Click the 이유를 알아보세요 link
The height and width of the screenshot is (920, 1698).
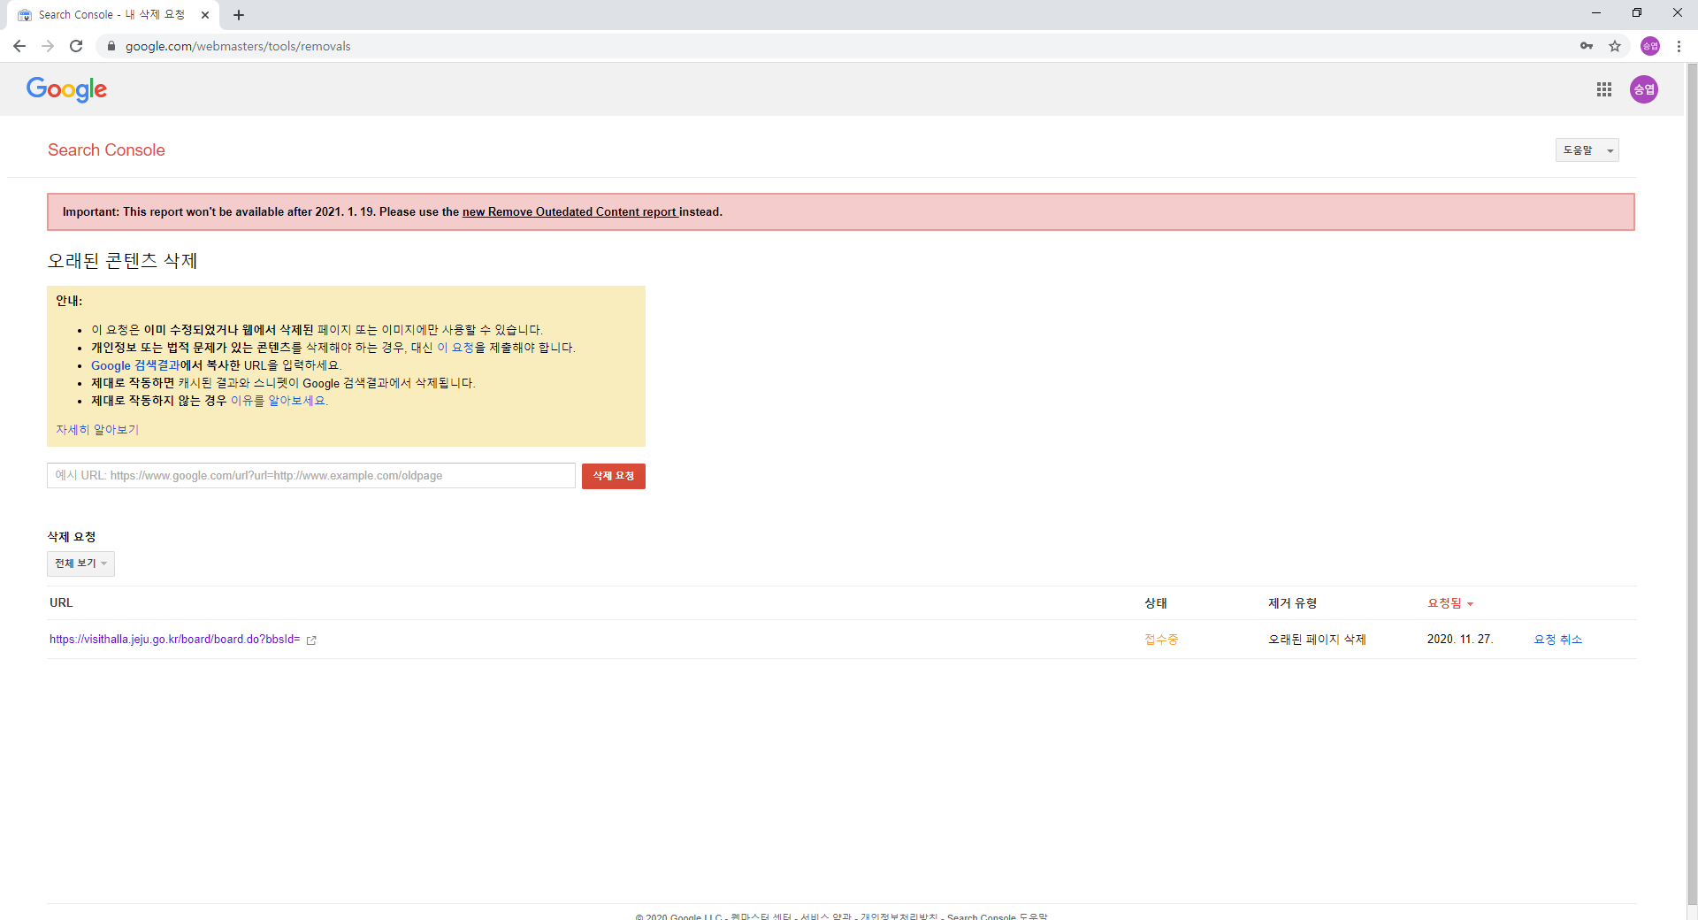pos(279,401)
